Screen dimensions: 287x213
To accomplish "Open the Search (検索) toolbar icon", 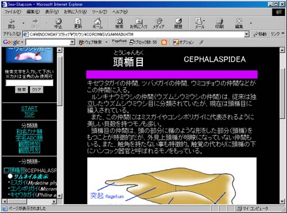I will [119, 23].
